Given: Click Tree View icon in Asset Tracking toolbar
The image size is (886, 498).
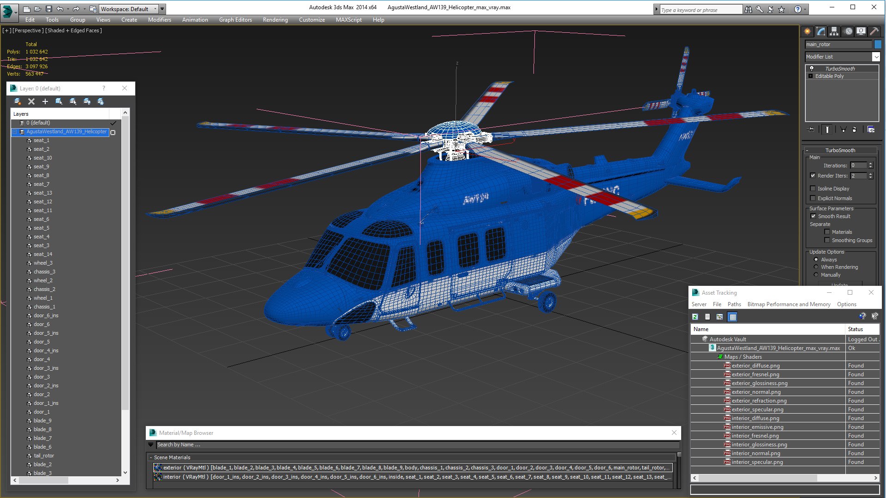Looking at the screenshot, I should [x=719, y=317].
